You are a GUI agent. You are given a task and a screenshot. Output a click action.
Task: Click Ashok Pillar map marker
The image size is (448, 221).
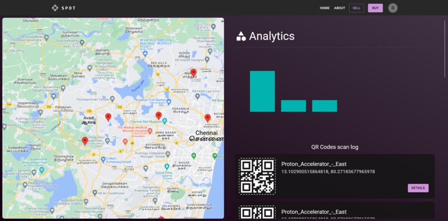tap(167, 167)
